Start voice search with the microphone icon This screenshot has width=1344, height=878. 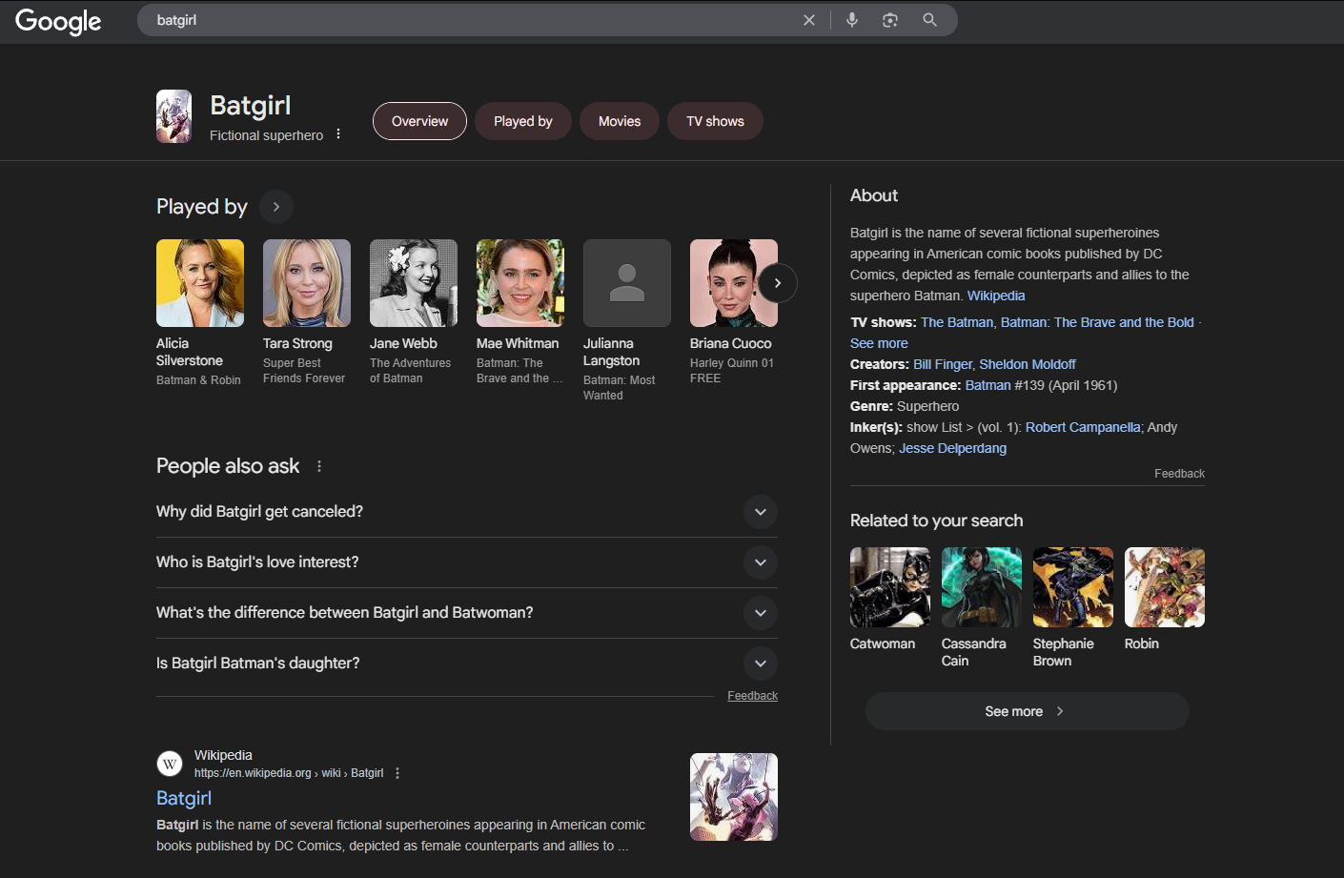[852, 20]
